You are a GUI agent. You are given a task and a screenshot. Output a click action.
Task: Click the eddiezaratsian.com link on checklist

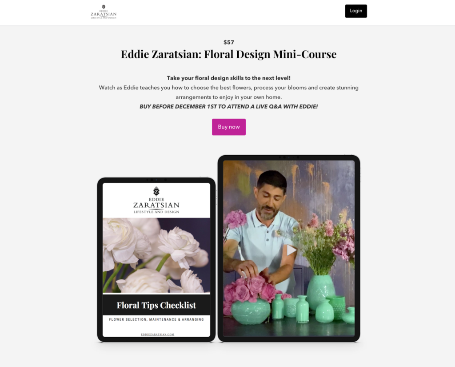158,335
